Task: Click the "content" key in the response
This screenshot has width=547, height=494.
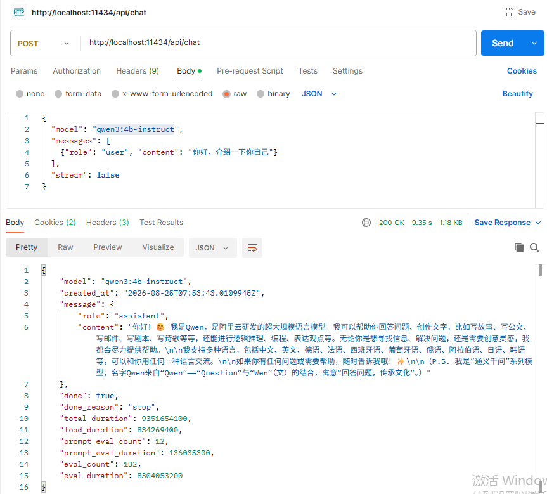Action: tap(98, 327)
